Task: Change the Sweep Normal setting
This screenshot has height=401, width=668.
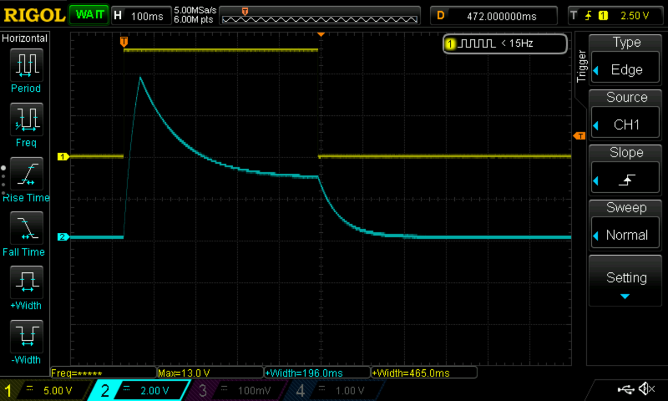Action: (626, 226)
